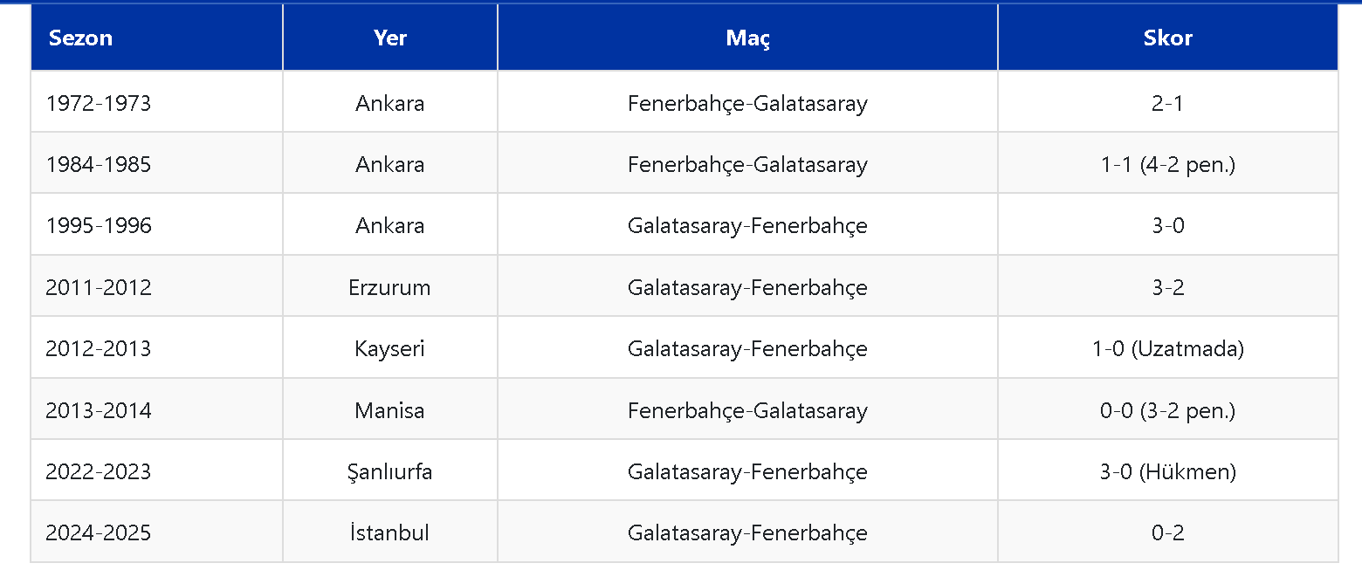
Task: Click the 1-1 (4-2 pen.) score
Action: tap(1167, 164)
